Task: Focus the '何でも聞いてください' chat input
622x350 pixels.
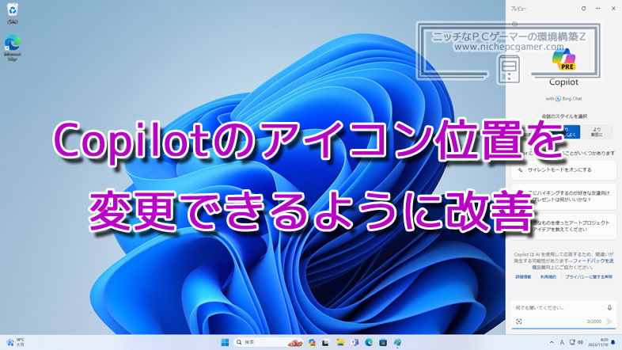Action: point(557,307)
